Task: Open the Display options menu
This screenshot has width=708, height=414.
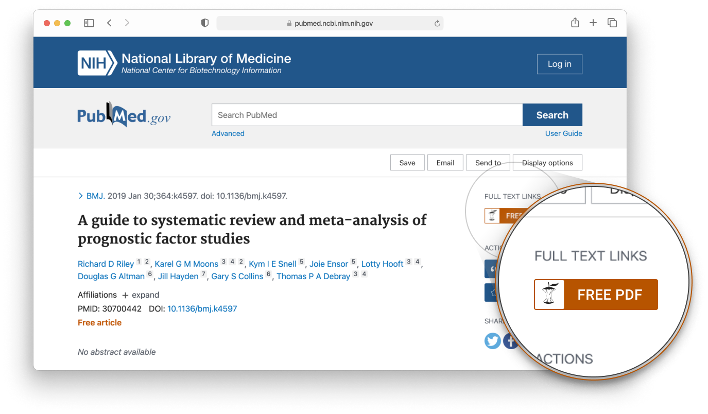Action: tap(547, 163)
